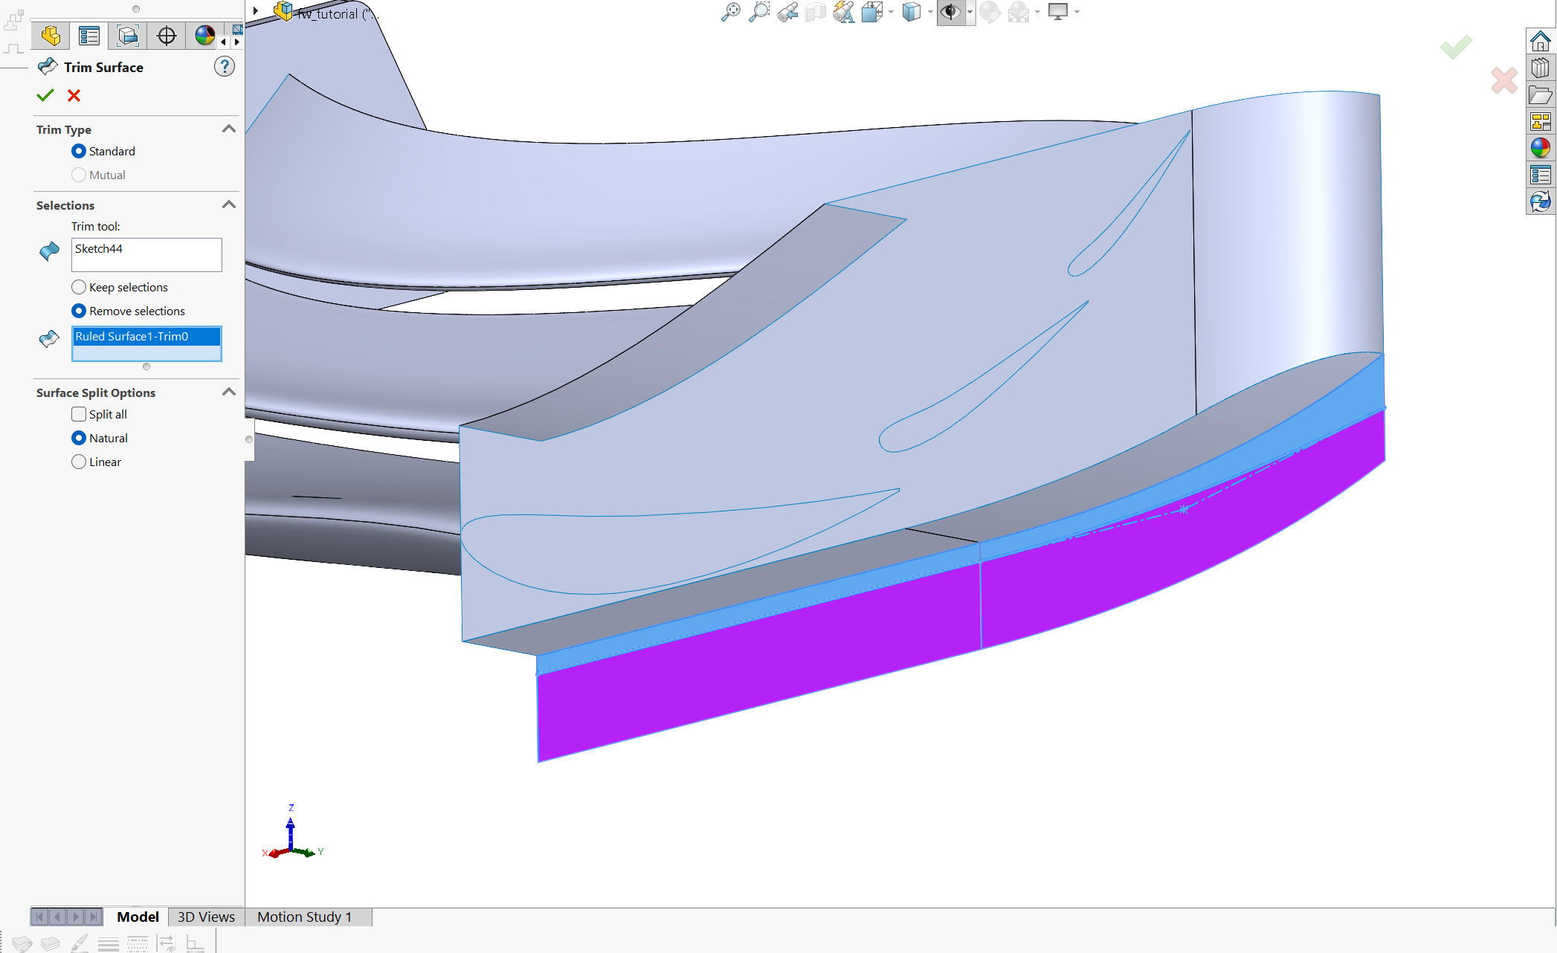Choose the Linear split option
Screen dimensions: 1557x953
79,462
